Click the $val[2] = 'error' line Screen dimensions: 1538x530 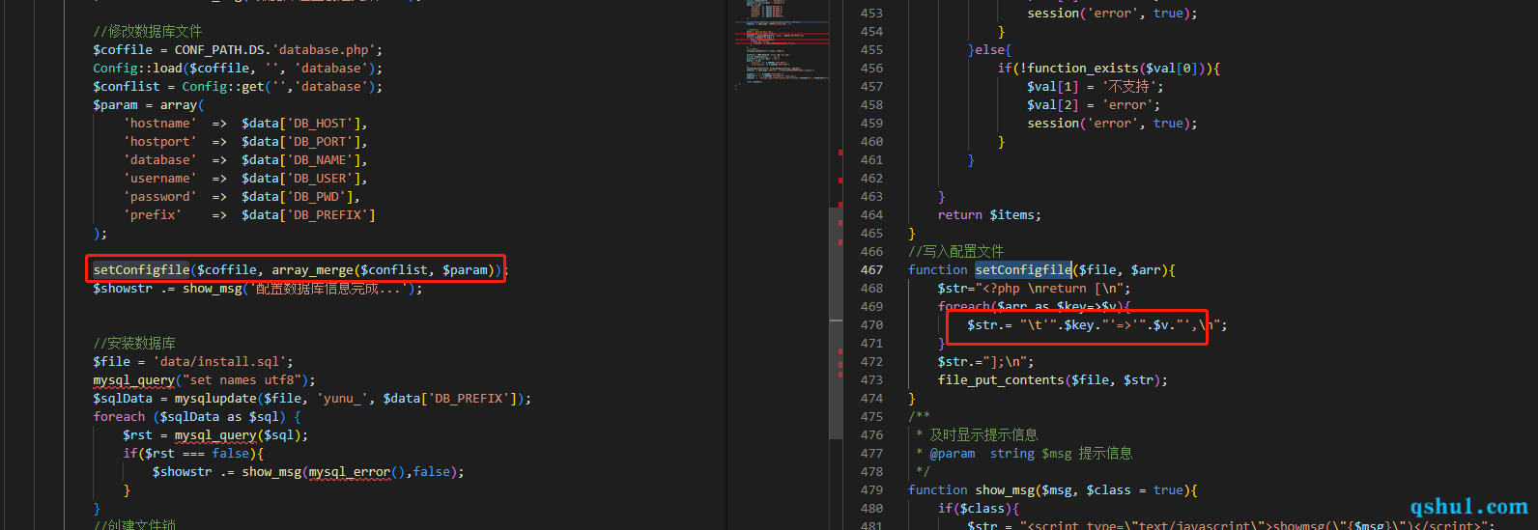coord(1094,105)
